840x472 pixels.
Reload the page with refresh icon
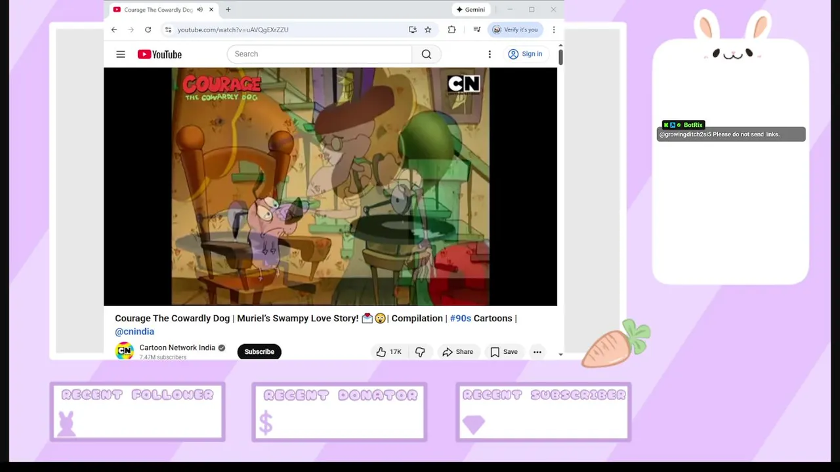[148, 29]
